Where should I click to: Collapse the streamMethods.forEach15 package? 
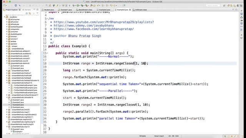click(7, 83)
